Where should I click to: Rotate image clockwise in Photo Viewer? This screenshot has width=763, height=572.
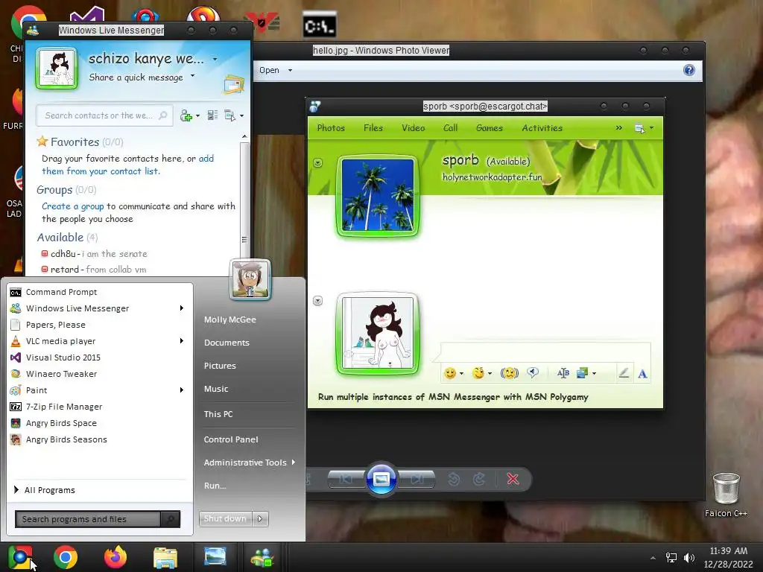479,479
